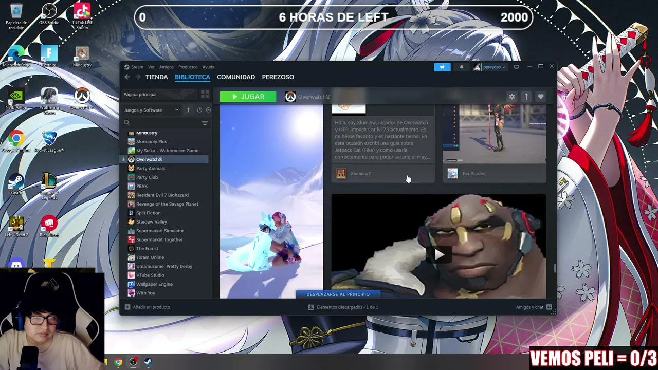This screenshot has height=370, width=658.
Task: Open the Ayuda menu
Action: (x=208, y=67)
